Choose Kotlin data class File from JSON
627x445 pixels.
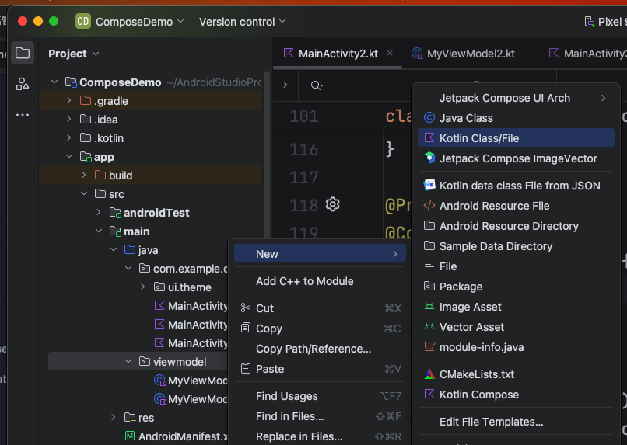point(519,186)
